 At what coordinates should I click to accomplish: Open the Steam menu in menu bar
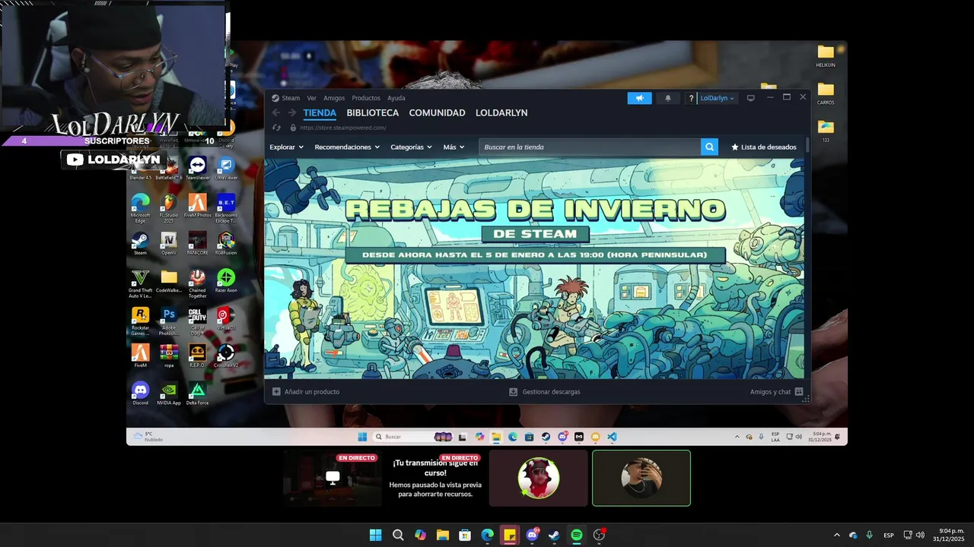coord(291,98)
